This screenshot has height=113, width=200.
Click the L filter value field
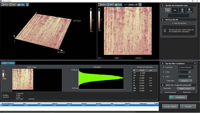(x=183, y=77)
